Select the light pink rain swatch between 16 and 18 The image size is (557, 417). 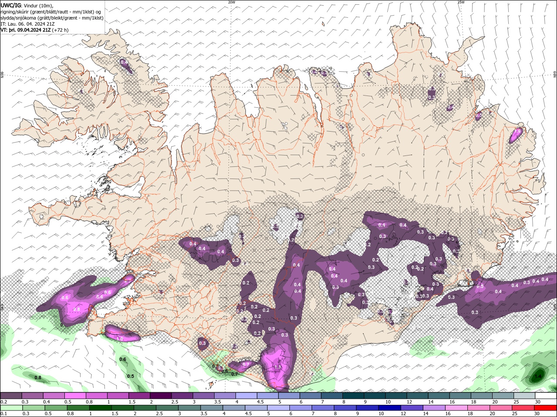pyautogui.click(x=456, y=408)
